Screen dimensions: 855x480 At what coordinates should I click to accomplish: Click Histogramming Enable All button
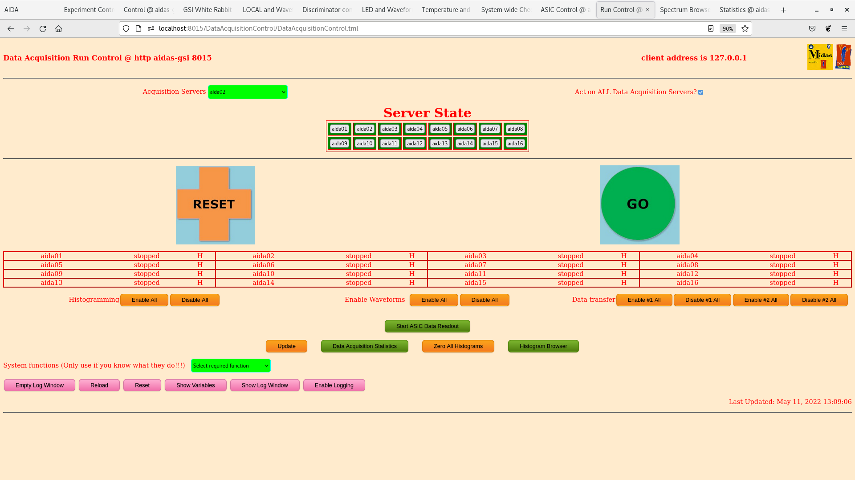point(144,300)
